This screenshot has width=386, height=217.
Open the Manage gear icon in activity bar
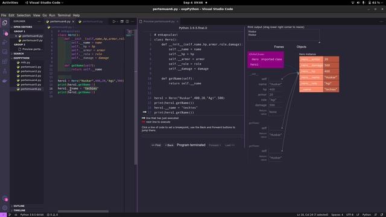click(x=5, y=208)
